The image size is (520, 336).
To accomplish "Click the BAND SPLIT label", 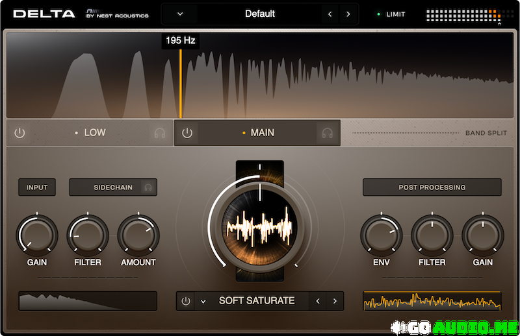I will pyautogui.click(x=486, y=133).
